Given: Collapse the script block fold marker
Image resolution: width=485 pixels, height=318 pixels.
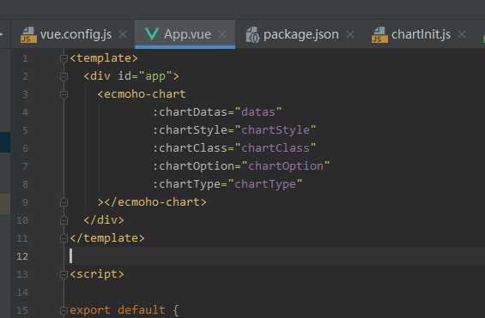Looking at the screenshot, I should (64, 274).
